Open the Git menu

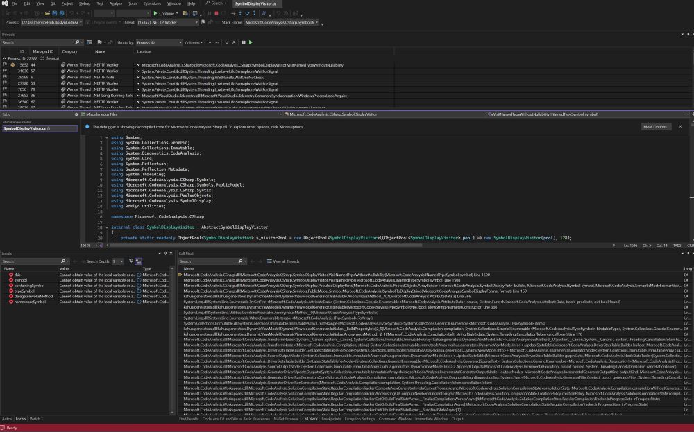coord(53,3)
